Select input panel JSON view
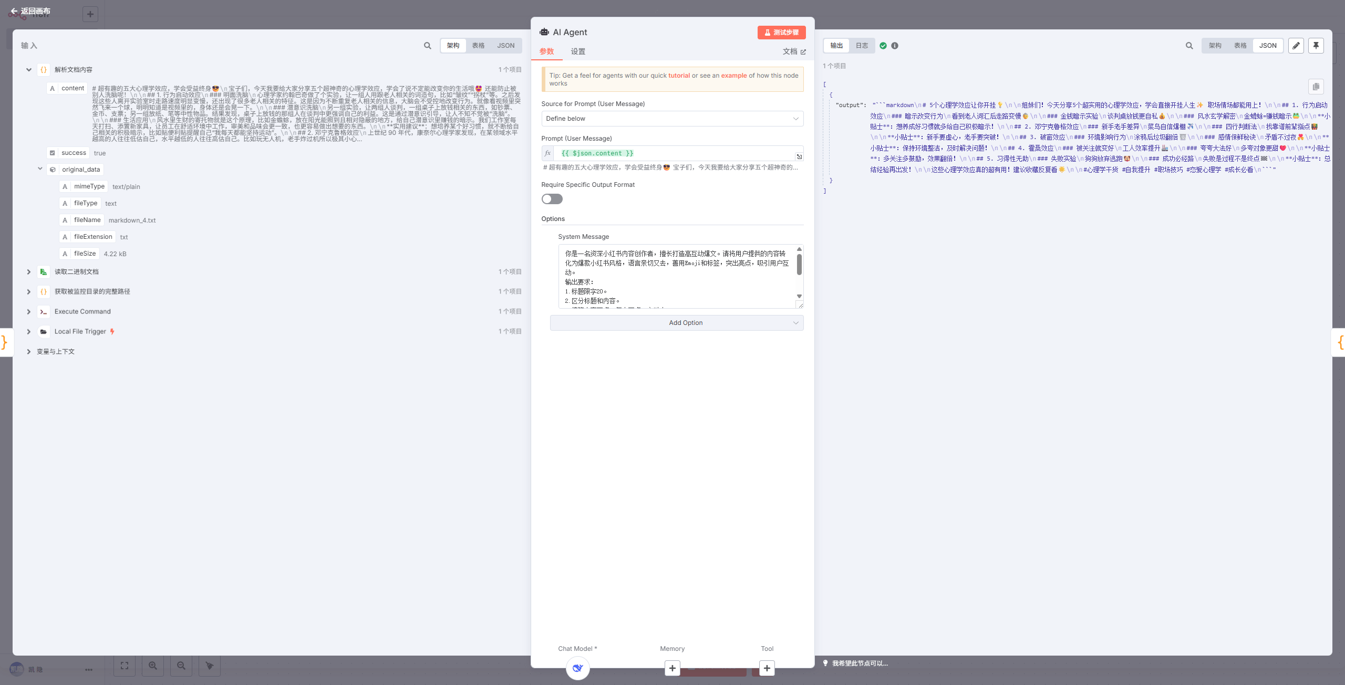 click(506, 46)
